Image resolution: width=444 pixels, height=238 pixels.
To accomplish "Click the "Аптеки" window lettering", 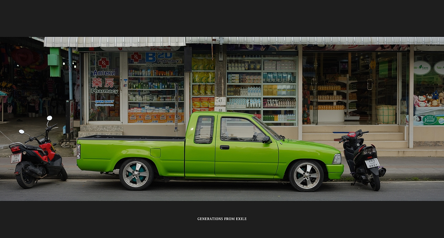I will coord(104,73).
